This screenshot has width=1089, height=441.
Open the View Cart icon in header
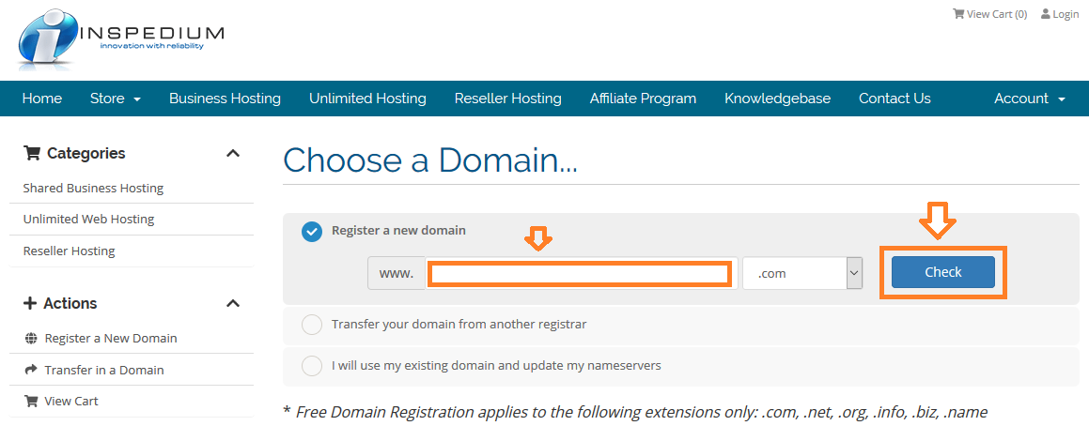tap(958, 14)
